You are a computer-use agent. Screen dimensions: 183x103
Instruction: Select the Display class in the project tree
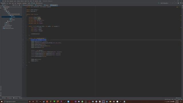point(13,17)
